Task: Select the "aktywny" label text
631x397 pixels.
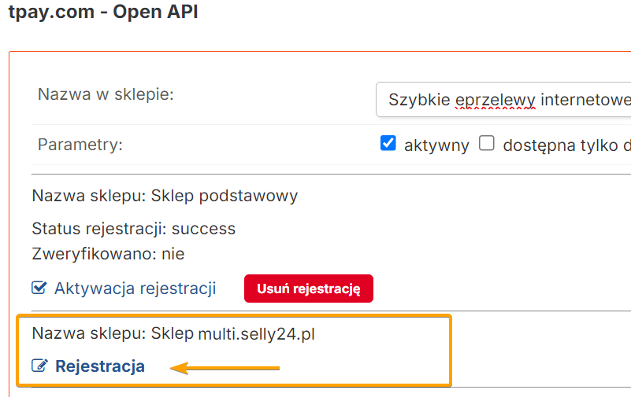Action: [x=436, y=145]
